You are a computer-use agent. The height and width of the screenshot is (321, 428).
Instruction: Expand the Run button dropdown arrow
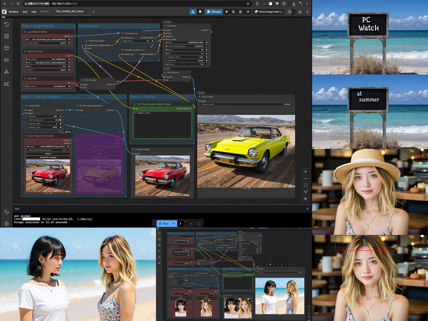(173, 224)
